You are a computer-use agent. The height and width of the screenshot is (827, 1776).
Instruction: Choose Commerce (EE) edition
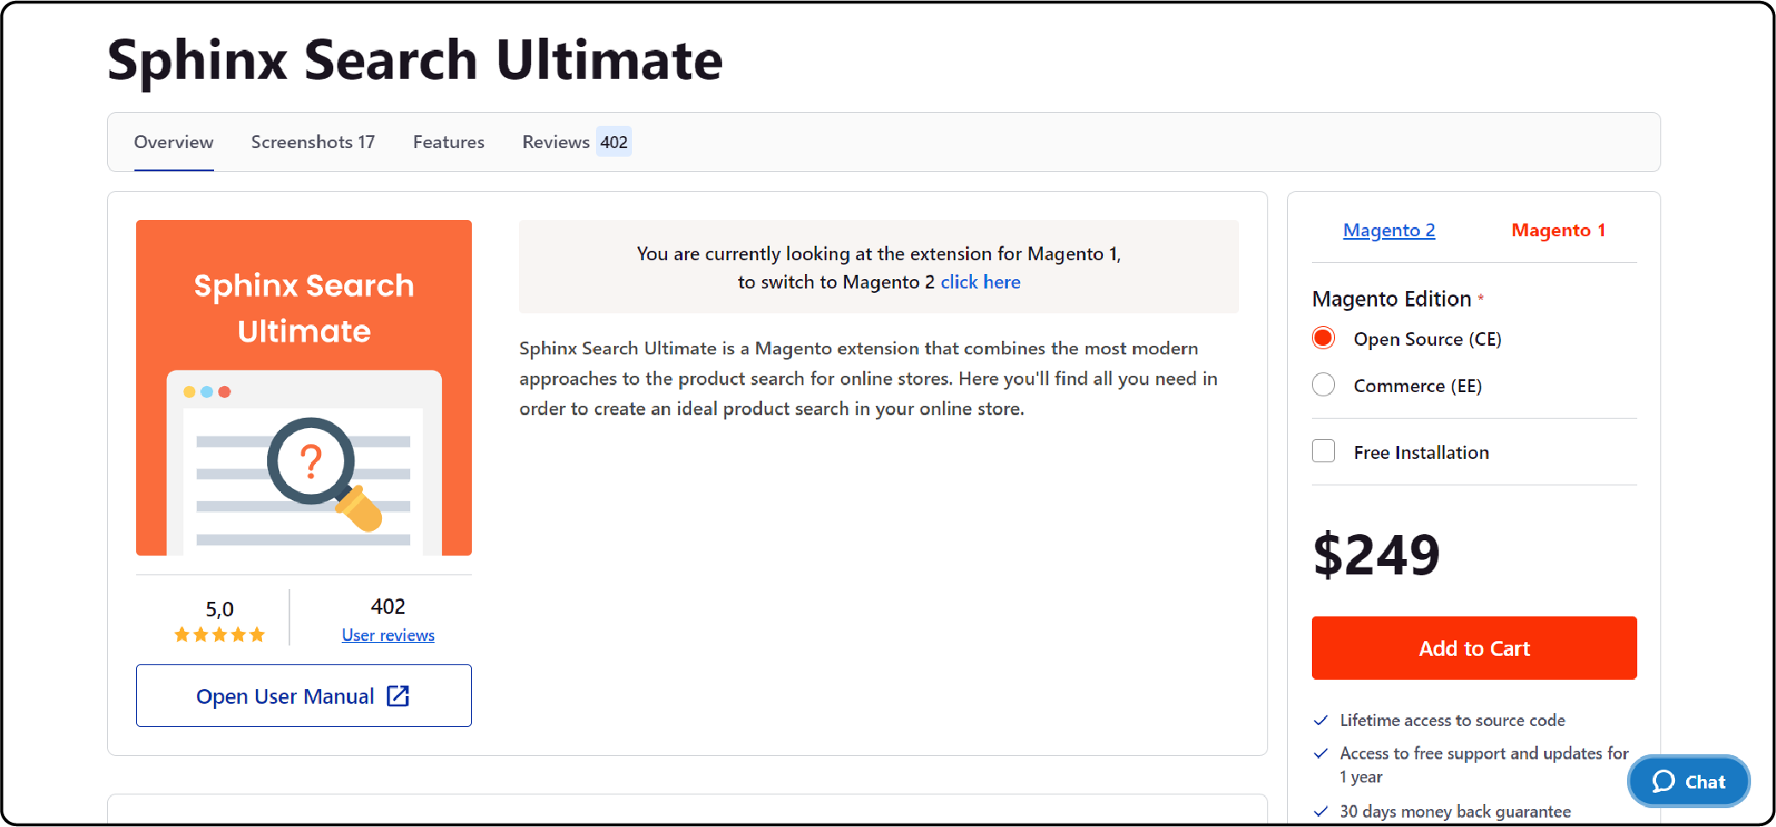pyautogui.click(x=1323, y=384)
